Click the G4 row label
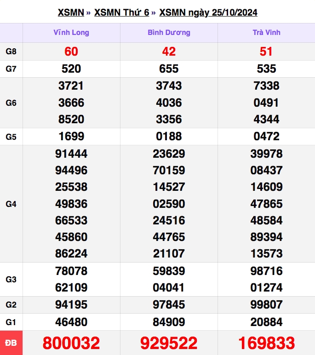This screenshot has height=355, width=315. click(11, 204)
